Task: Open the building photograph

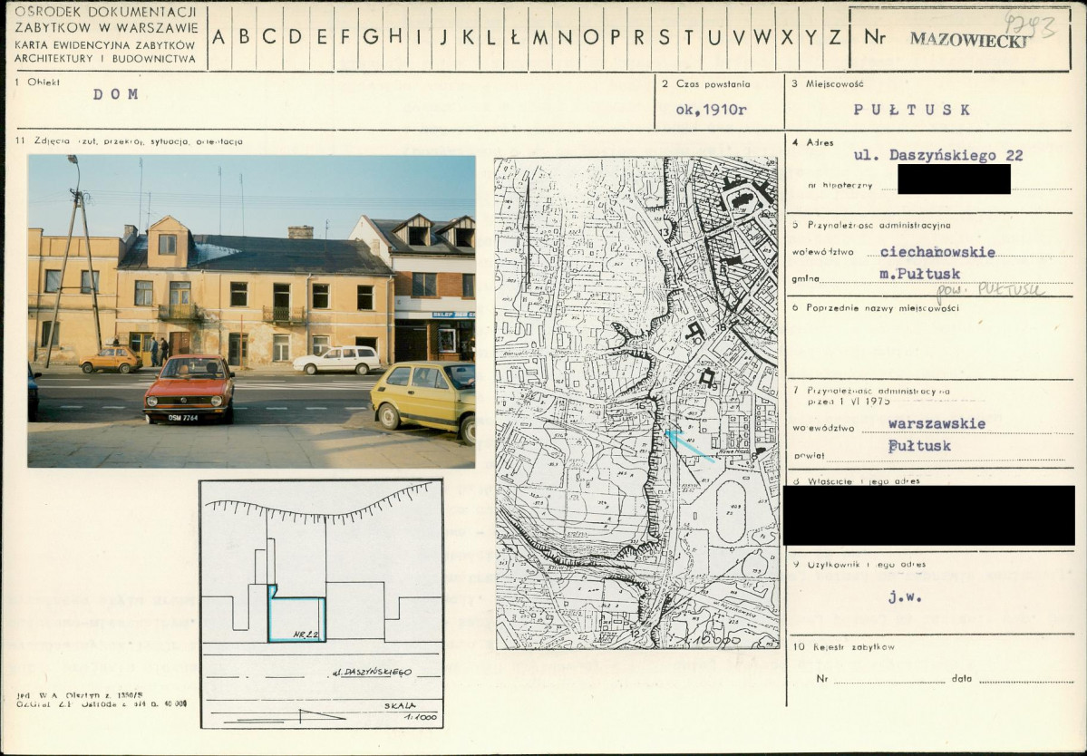Action: point(251,311)
